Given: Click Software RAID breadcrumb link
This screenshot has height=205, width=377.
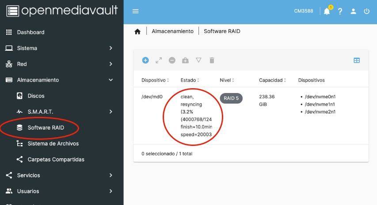Looking at the screenshot, I should pos(222,31).
